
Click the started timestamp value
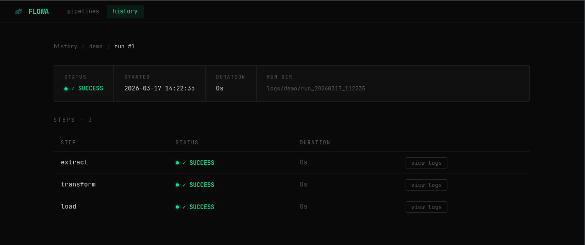tap(159, 88)
